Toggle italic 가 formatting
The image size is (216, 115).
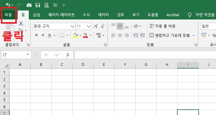43,35
